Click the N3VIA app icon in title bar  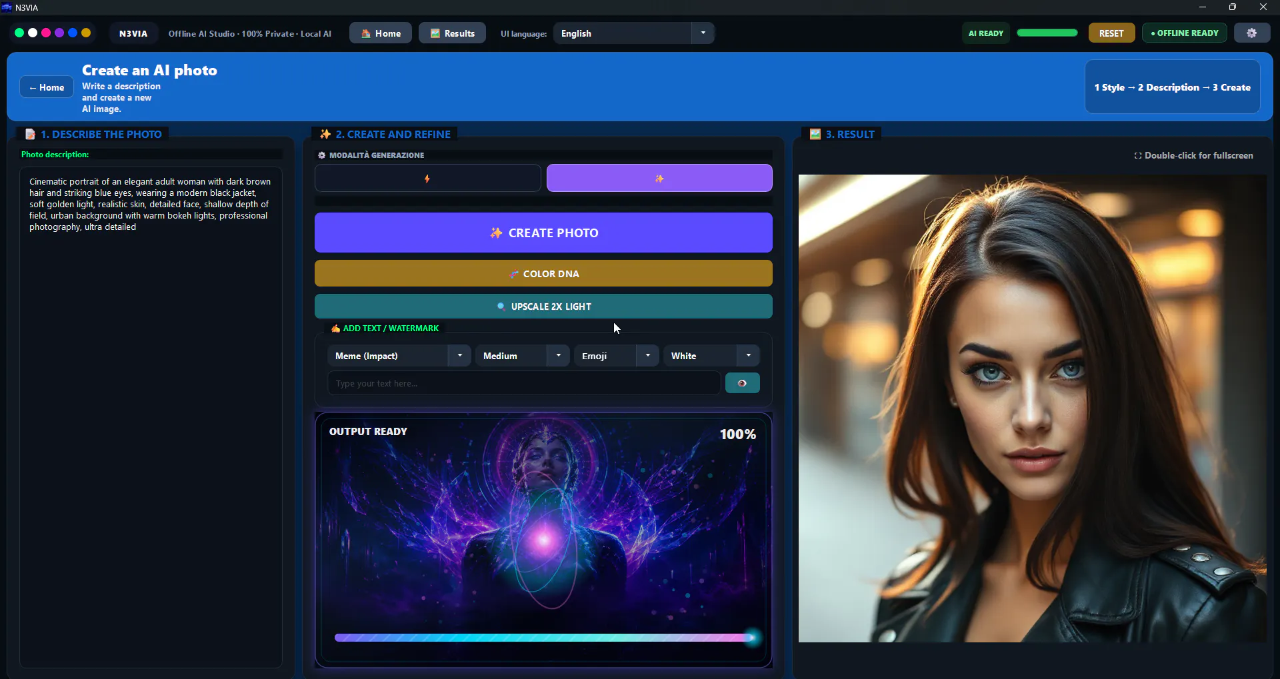(x=7, y=7)
